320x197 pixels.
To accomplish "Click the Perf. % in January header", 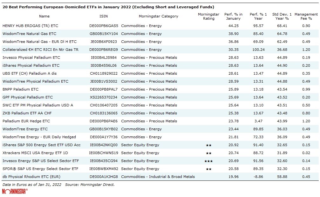I will [233, 17].
